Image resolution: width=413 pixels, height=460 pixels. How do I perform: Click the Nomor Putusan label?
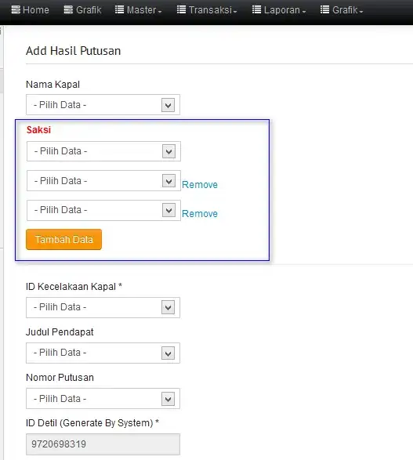[x=60, y=378]
